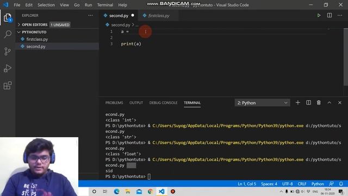Split the editor to the right
The width and height of the screenshot is (348, 196).
point(330,15)
